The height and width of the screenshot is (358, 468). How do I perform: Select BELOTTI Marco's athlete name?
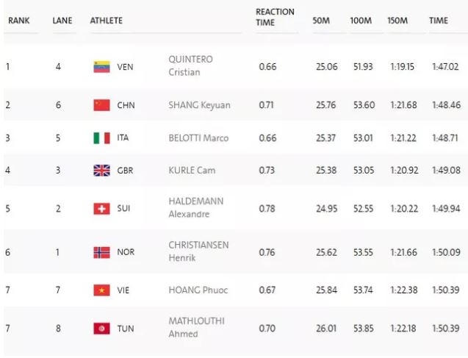[x=198, y=138]
